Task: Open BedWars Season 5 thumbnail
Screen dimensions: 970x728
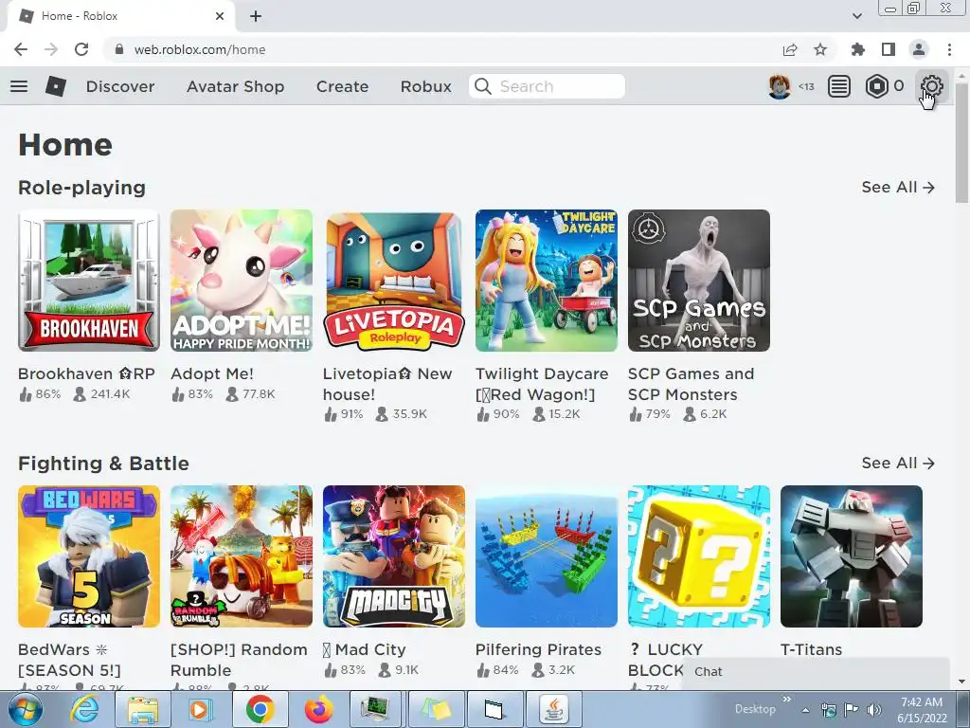Action: [89, 556]
